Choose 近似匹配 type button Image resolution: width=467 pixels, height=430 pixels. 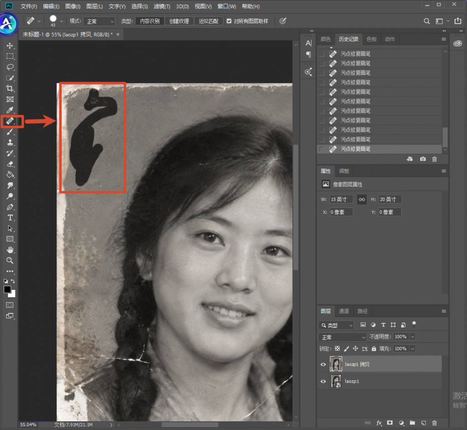pos(208,21)
